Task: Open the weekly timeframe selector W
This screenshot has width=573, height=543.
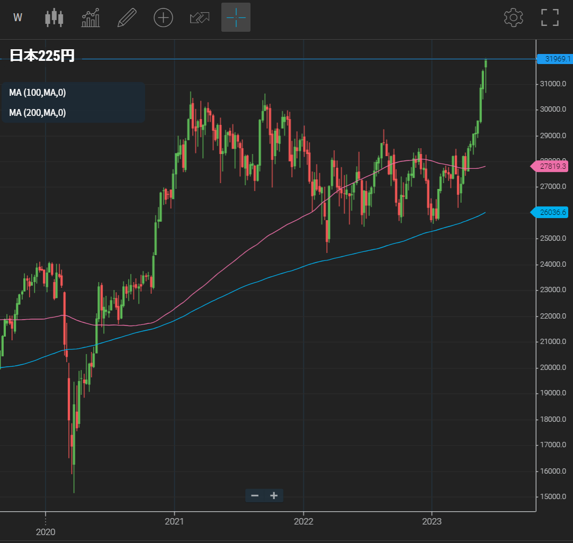Action: pos(17,17)
